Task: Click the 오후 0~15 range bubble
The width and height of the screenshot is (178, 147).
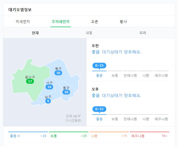Action: [99, 109]
